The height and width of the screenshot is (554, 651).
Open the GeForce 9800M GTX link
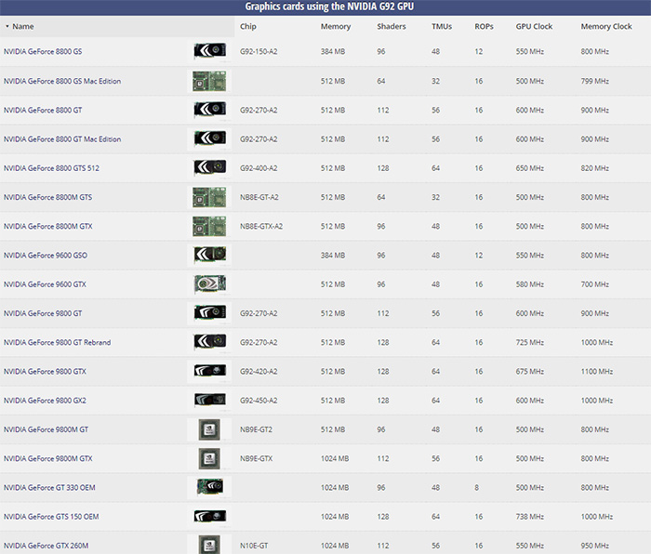point(48,458)
